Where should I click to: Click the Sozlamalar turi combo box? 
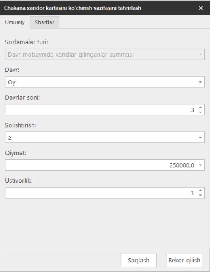[105, 55]
